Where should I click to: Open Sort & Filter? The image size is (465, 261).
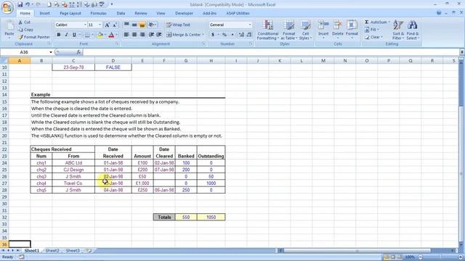[x=397, y=30]
